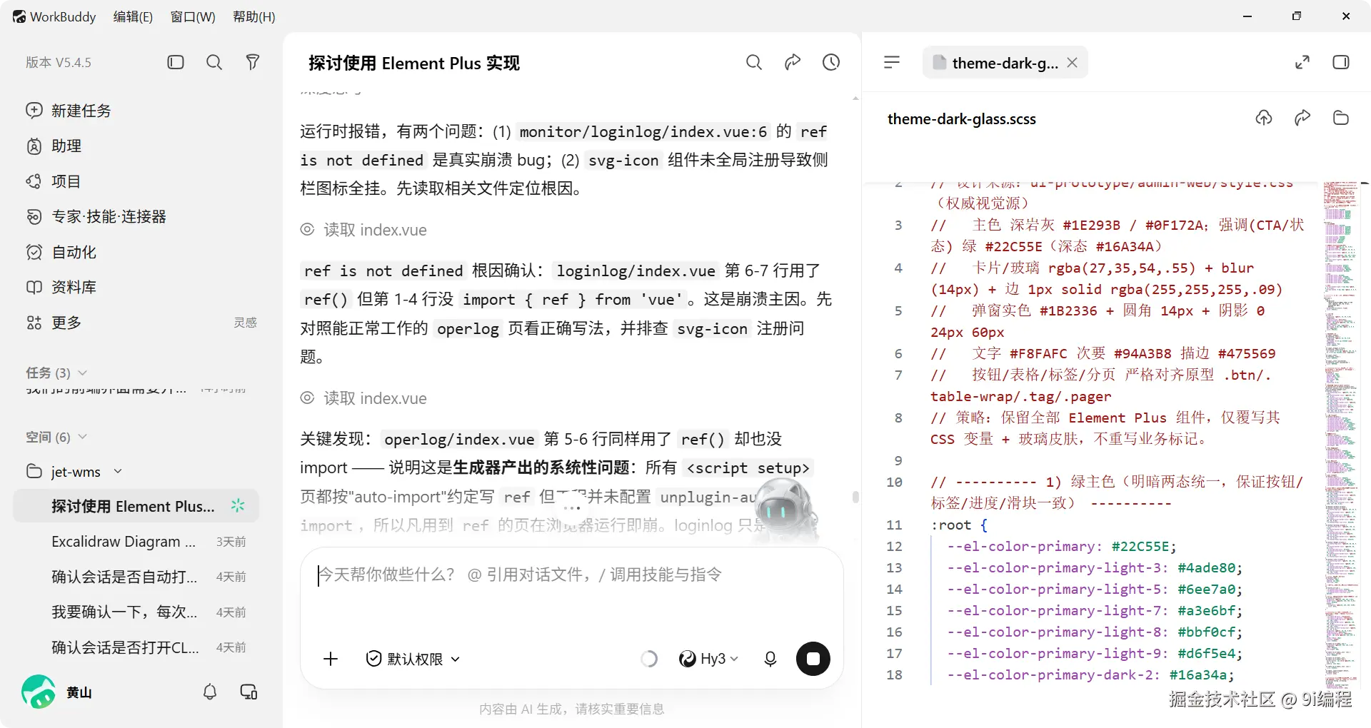Viewport: 1371px width, 728px height.
Task: Toggle the sidebar panel icon near version label
Action: click(176, 62)
